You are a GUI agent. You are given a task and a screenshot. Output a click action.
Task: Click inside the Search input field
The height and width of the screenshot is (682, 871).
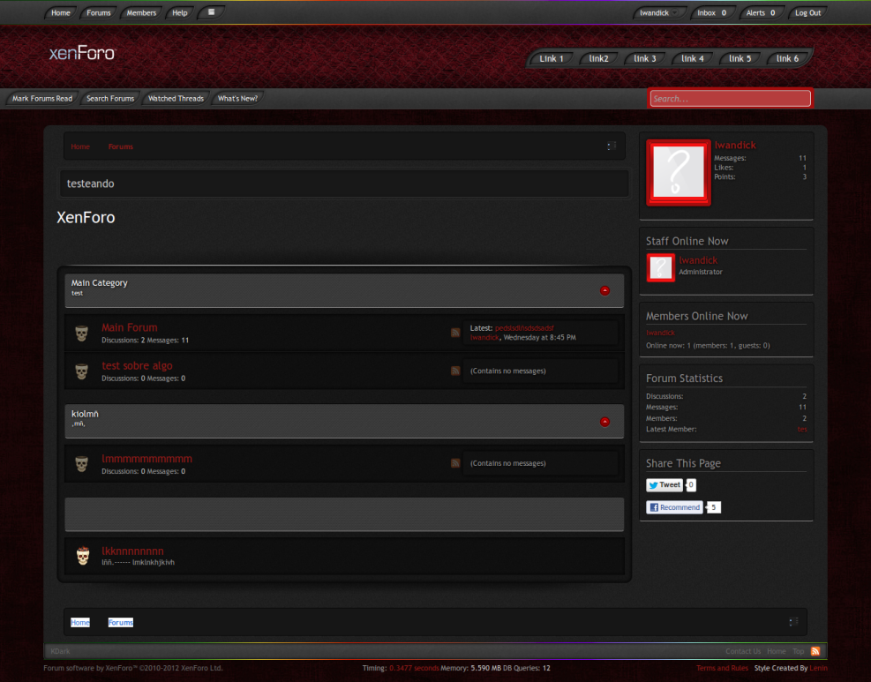tap(730, 99)
